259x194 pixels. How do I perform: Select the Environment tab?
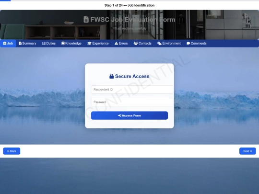click(169, 44)
